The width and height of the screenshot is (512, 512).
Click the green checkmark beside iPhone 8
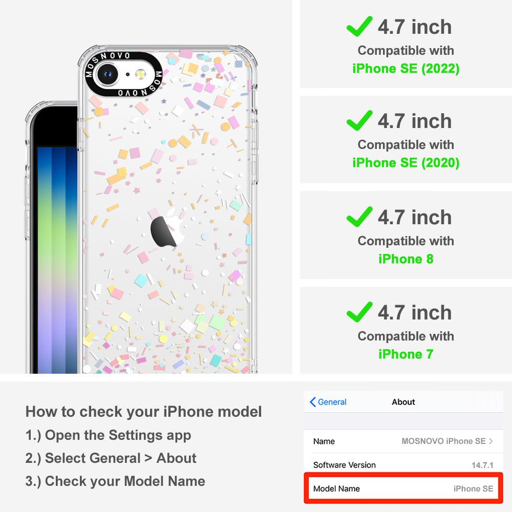pyautogui.click(x=359, y=217)
